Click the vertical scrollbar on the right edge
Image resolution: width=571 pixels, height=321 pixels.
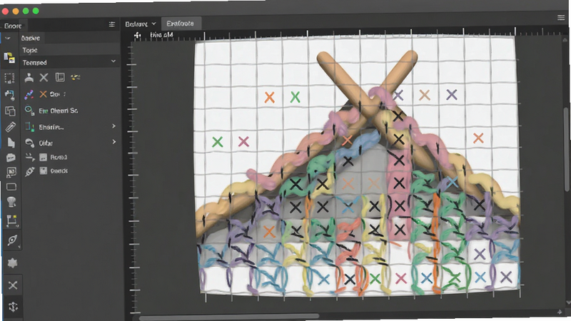pyautogui.click(x=567, y=149)
